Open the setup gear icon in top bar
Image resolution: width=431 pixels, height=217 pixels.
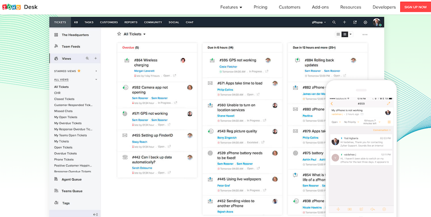click(365, 22)
